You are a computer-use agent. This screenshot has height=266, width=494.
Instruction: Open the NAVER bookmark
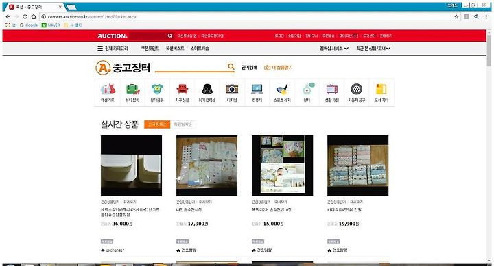pos(51,25)
